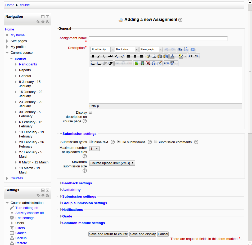Viewport: 252px width, 245px height.
Task: Toggle bold formatting in editor
Action: [x=93, y=56]
